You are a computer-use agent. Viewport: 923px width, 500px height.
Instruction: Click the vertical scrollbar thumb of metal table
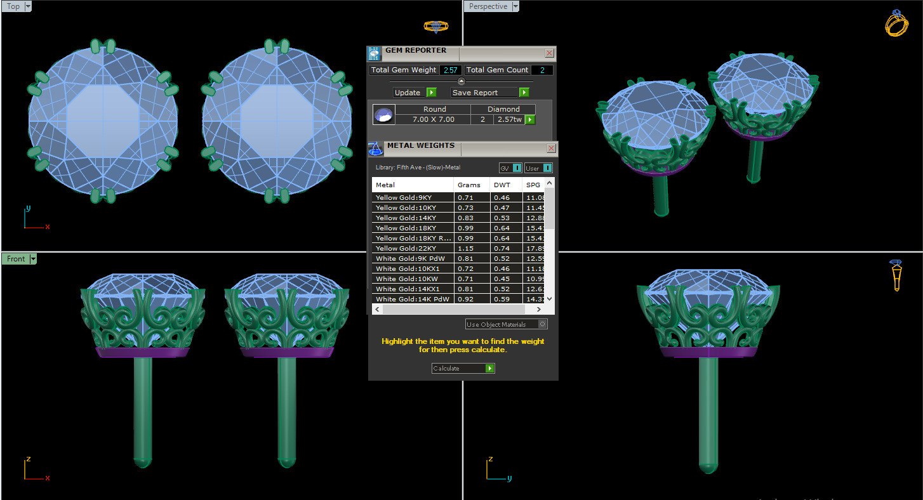pyautogui.click(x=550, y=208)
